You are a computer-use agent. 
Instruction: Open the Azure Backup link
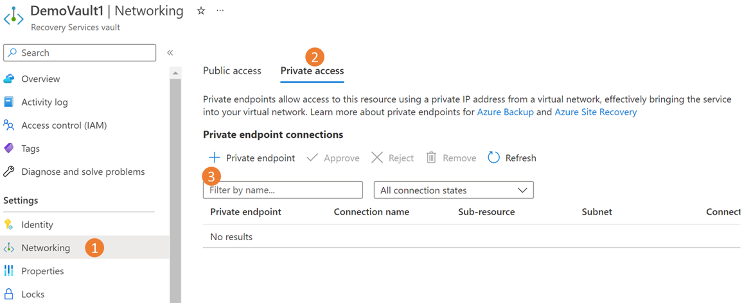(505, 112)
